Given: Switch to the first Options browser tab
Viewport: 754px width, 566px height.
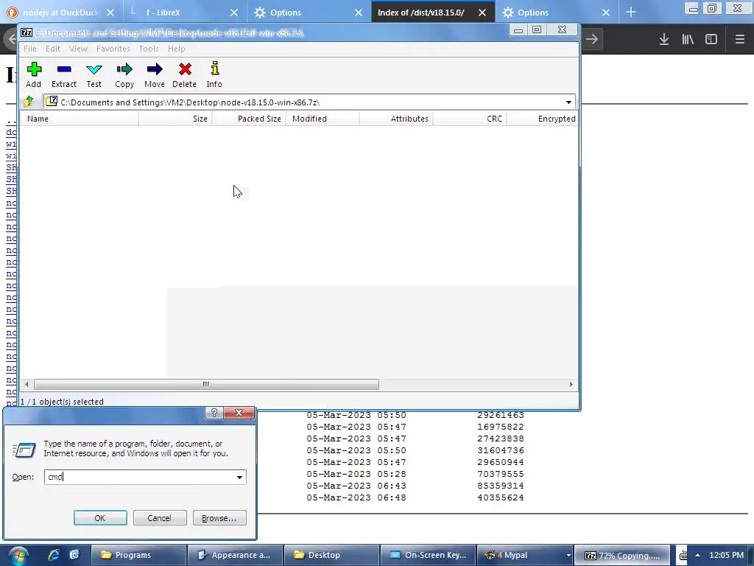Looking at the screenshot, I should pos(308,13).
